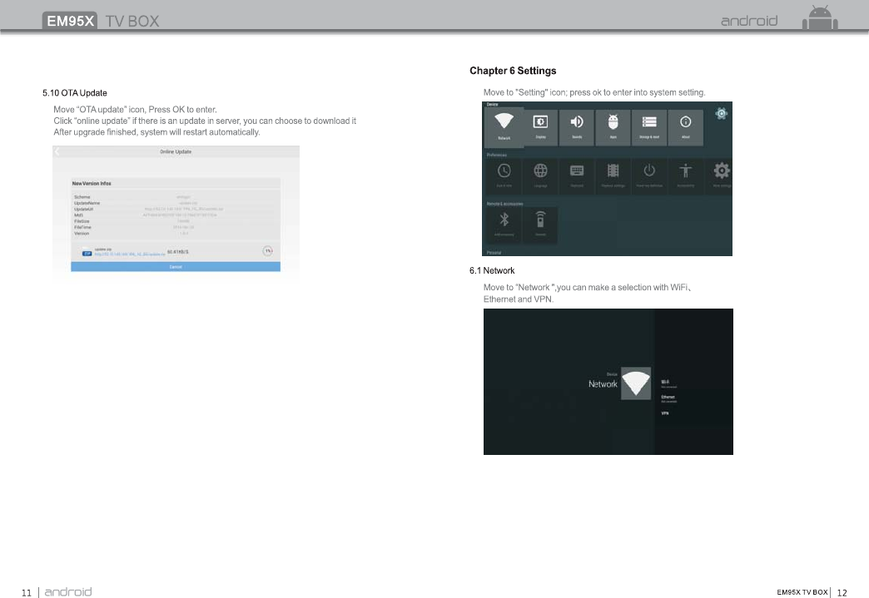Image resolution: width=869 pixels, height=598 pixels.
Task: Open the Display settings tile
Action: (x=540, y=127)
